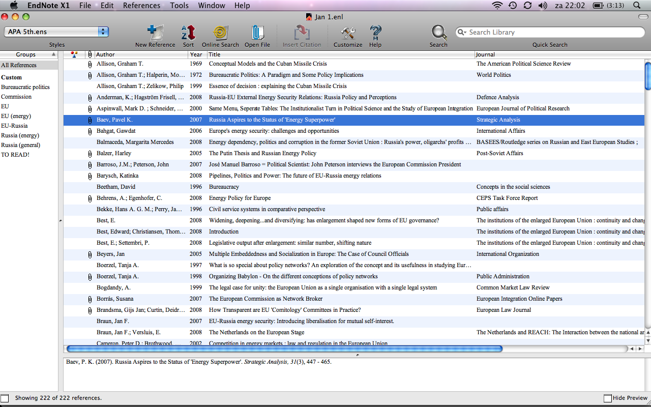Screen dimensions: 651x407
Task: Click the paperclip on the Baev, Pavel K. row
Action: point(90,120)
